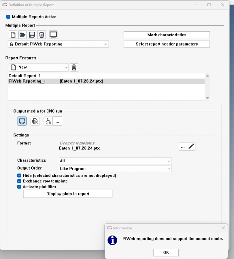Create a new multiple report

point(13,35)
